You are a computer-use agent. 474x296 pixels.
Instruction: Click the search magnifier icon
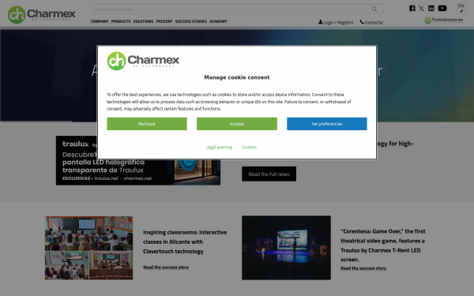[374, 9]
